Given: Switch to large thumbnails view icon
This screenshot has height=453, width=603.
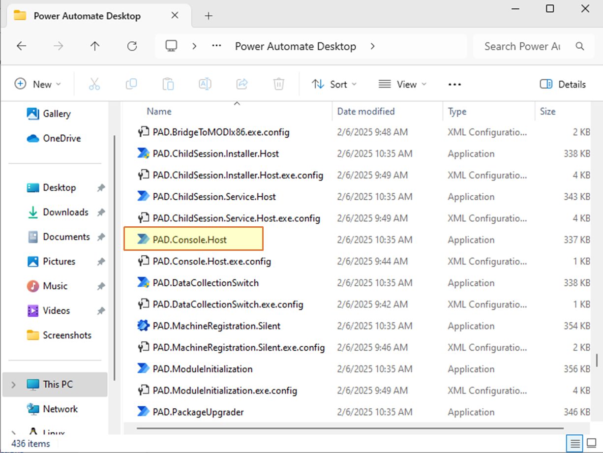Looking at the screenshot, I should tap(592, 443).
